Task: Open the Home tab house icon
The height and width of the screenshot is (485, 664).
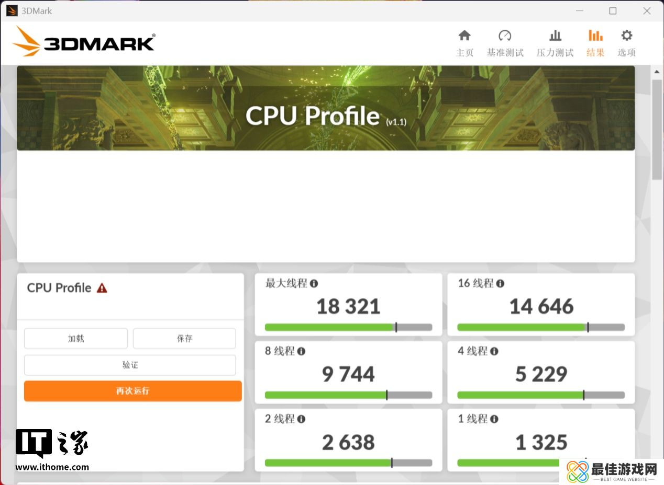Action: (464, 36)
